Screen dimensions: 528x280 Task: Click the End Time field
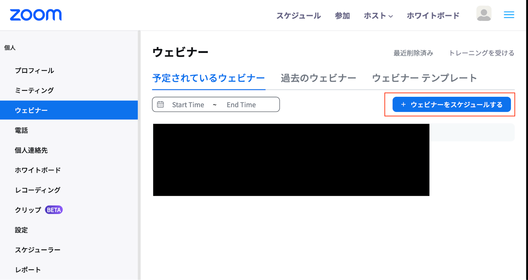pos(241,105)
